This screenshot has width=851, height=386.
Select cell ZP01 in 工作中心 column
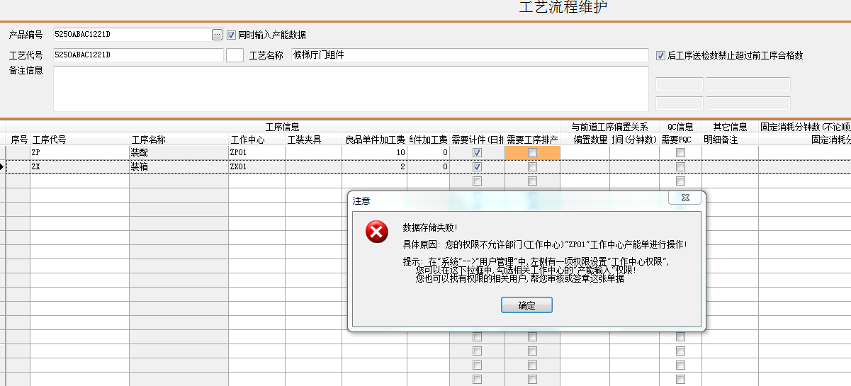pyautogui.click(x=257, y=153)
